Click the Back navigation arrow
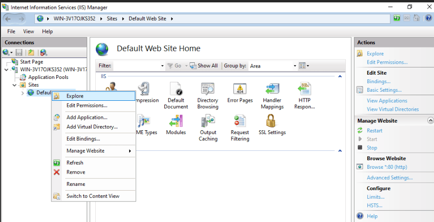Viewport: 434px width, 222px height. pos(8,19)
